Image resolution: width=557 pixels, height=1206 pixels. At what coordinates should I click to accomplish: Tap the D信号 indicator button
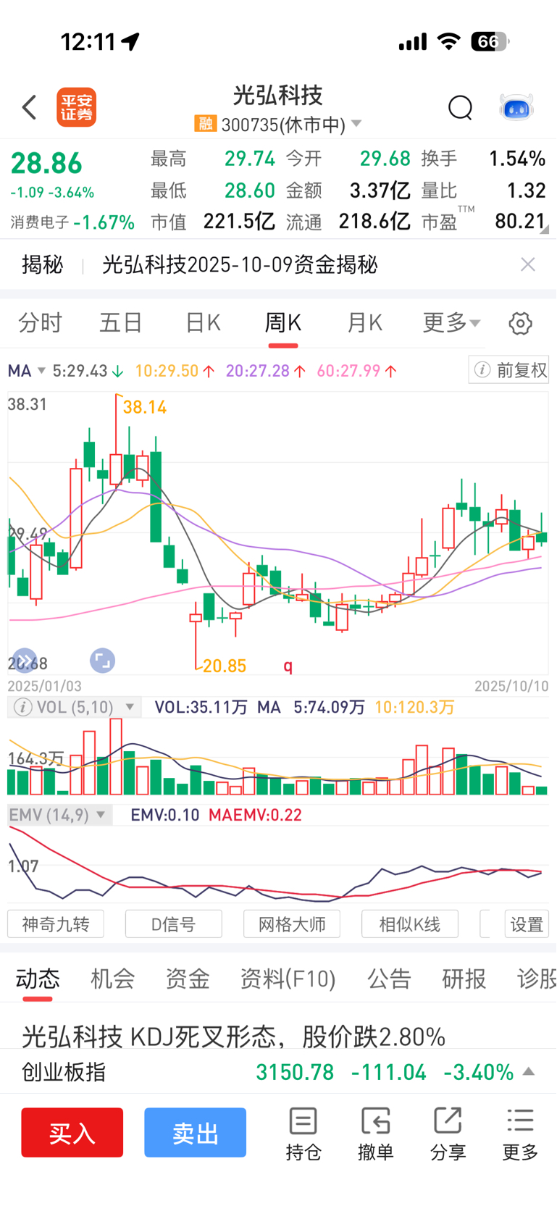click(x=174, y=924)
